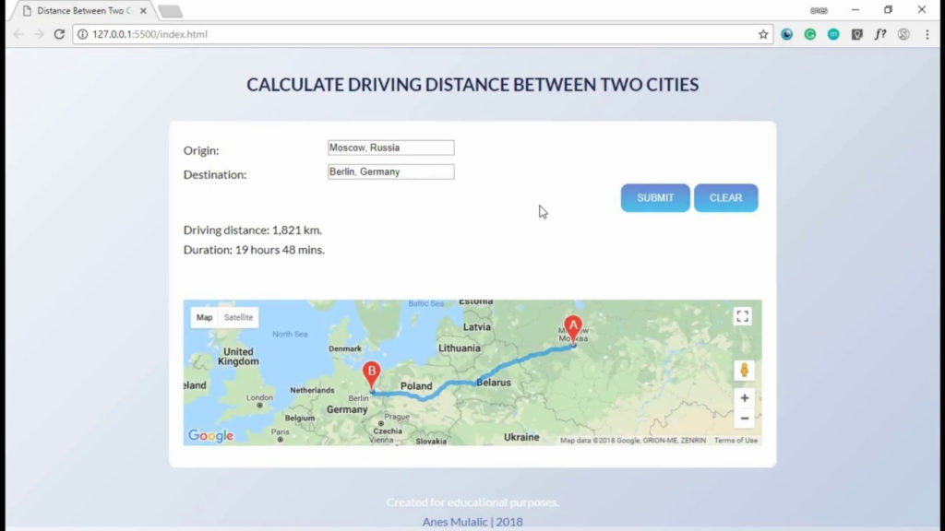
Task: Open the Anes Mulalic | 2018 link
Action: (x=472, y=522)
